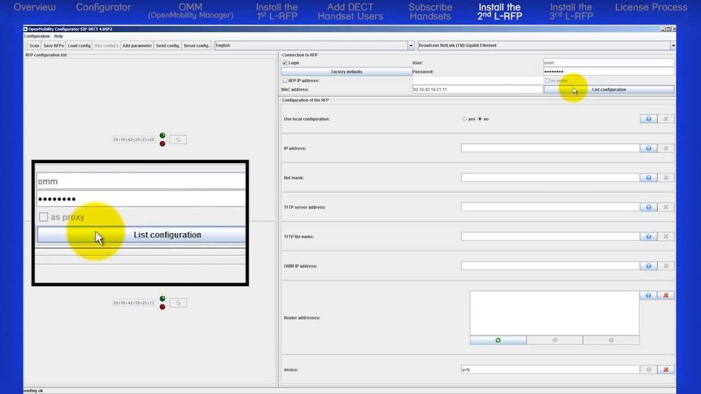Open help for the Net mask row
The width and height of the screenshot is (701, 394).
tap(648, 178)
